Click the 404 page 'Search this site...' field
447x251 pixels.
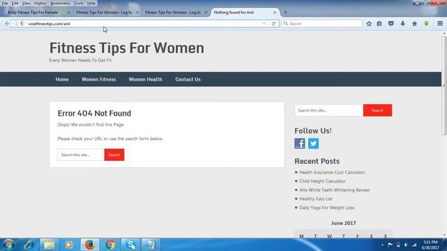coord(81,155)
